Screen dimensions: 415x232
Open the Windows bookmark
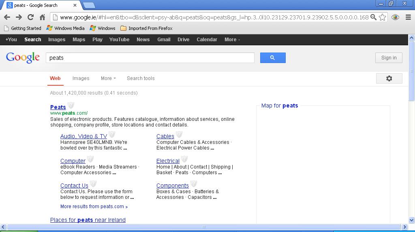[x=103, y=28]
